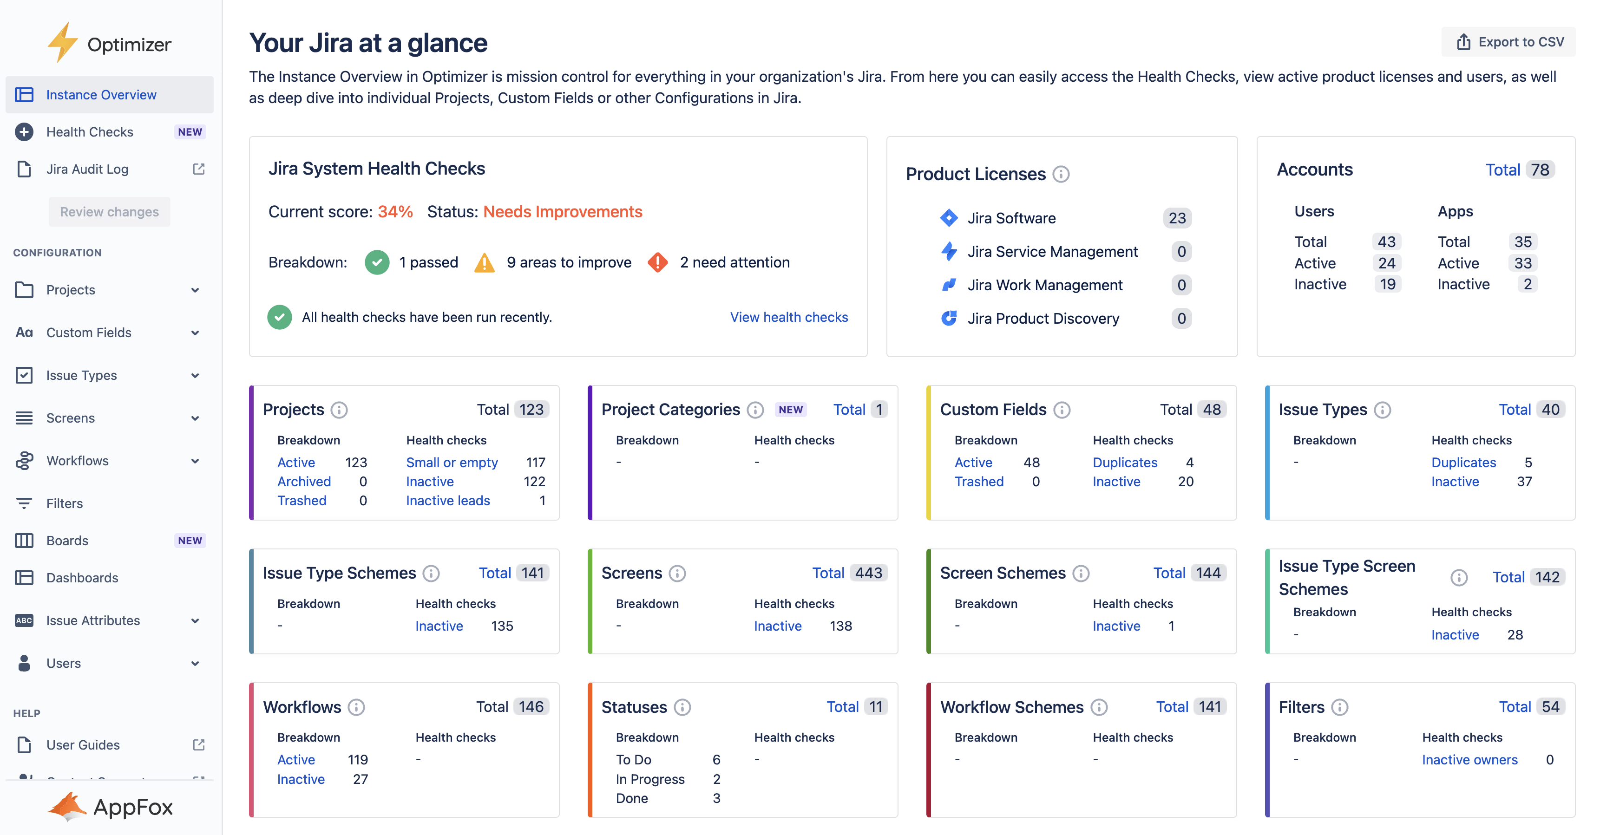
Task: Switch to the Instance Overview tab
Action: 101,94
